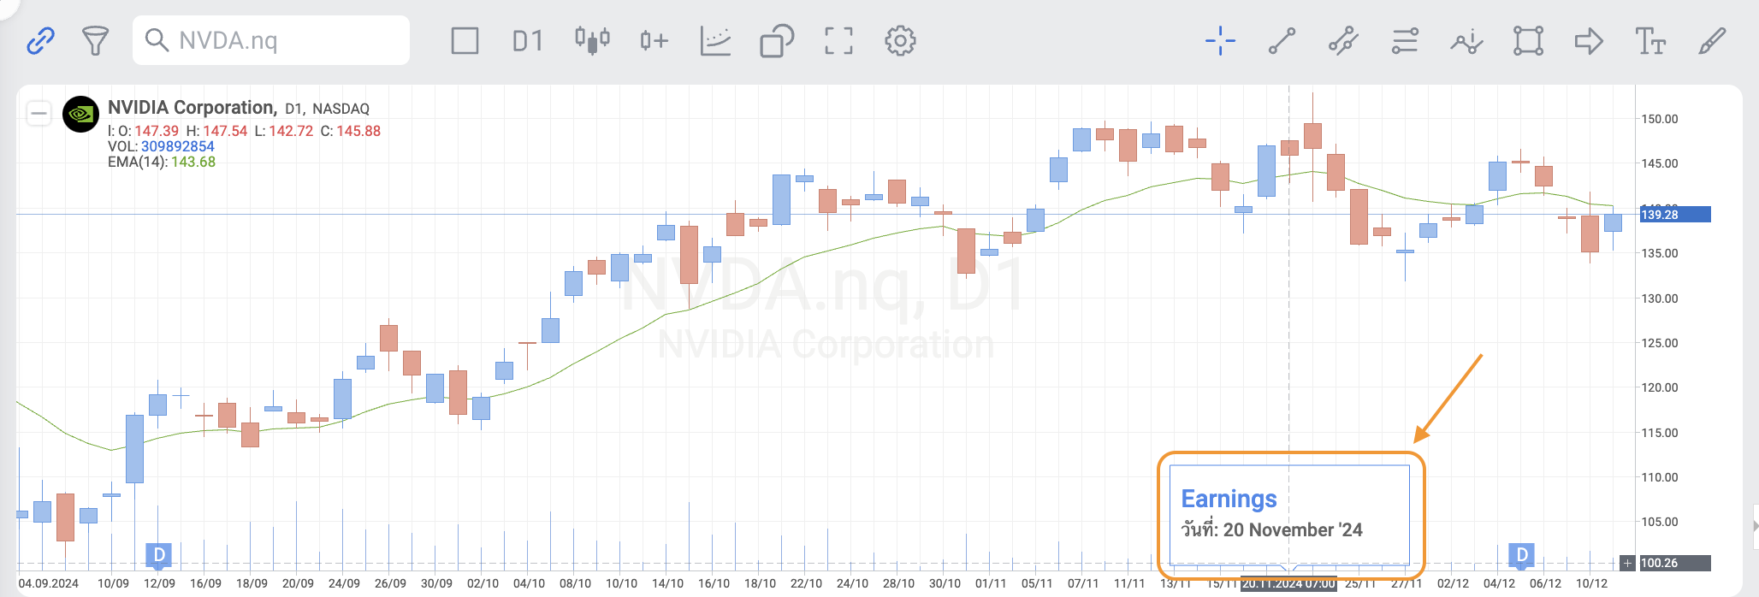Select the freehand brush tool
The height and width of the screenshot is (597, 1759).
point(1712,40)
